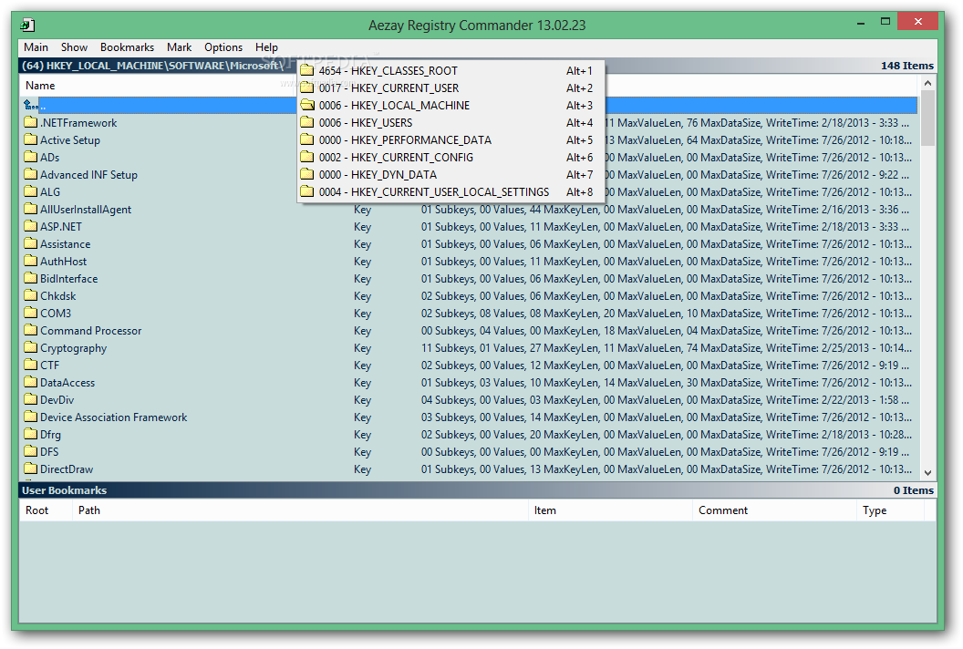Click the '0 Items' bookmarks count
963x649 pixels.
[913, 490]
